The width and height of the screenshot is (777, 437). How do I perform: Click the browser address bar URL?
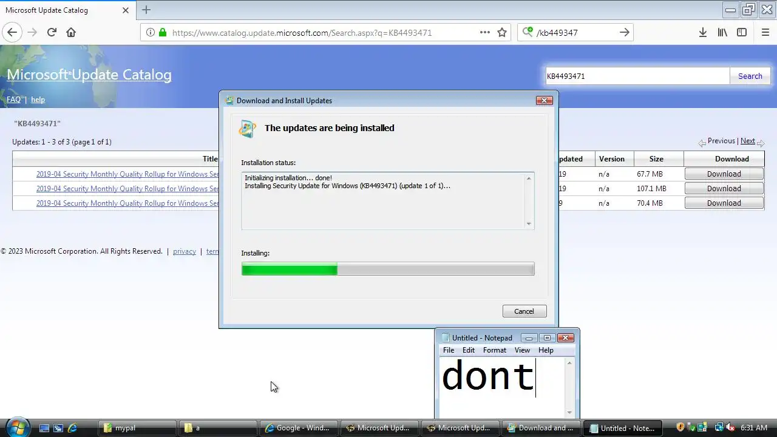click(302, 33)
